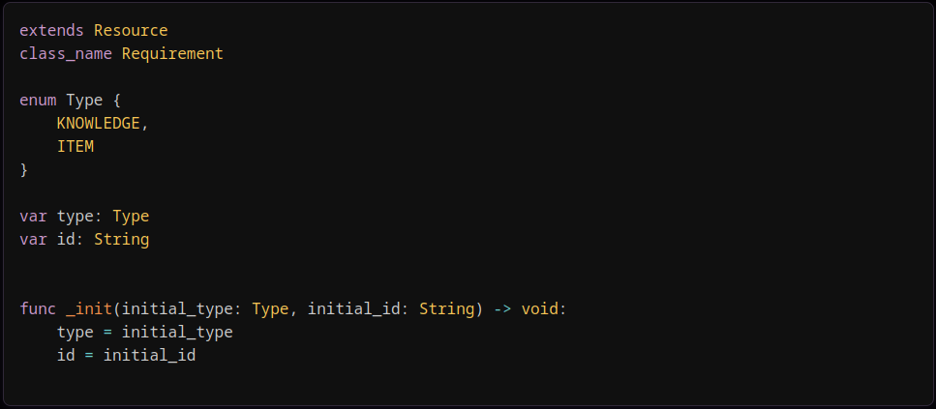Click the opening brace after enum Type
This screenshot has width=936, height=409.
pyautogui.click(x=117, y=101)
